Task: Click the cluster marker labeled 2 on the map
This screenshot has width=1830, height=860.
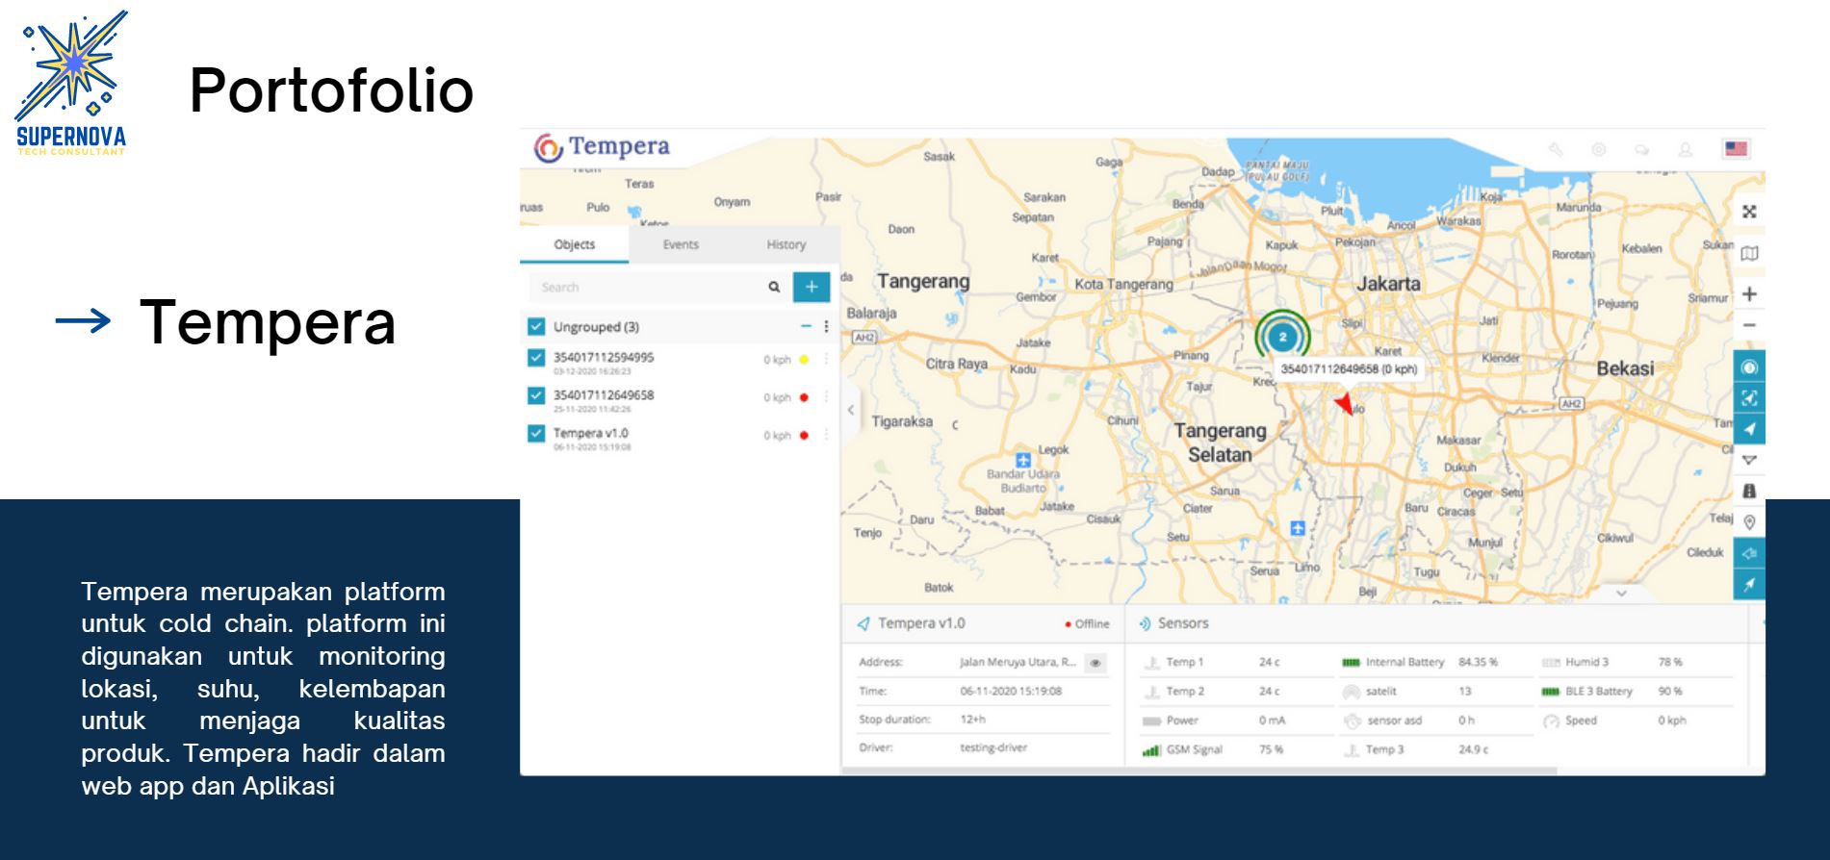Action: coord(1282,337)
